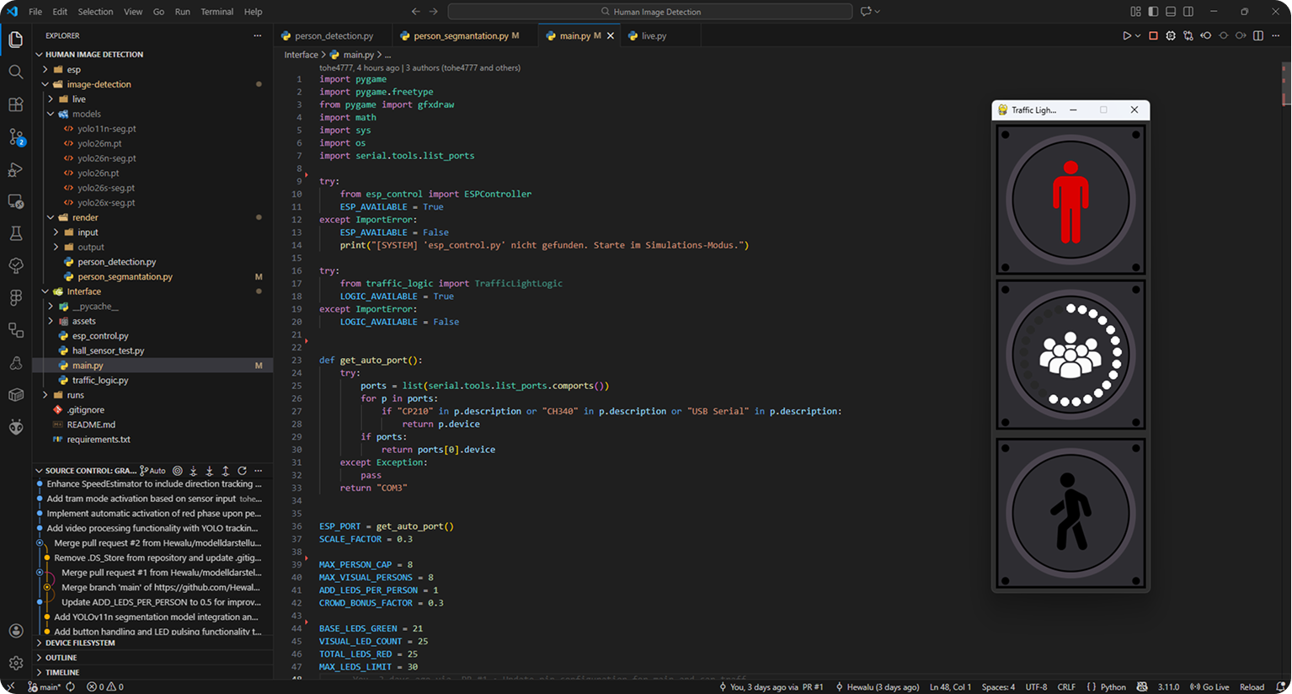Click the editor minimap scrollbar
This screenshot has height=694, width=1292.
1285,84
